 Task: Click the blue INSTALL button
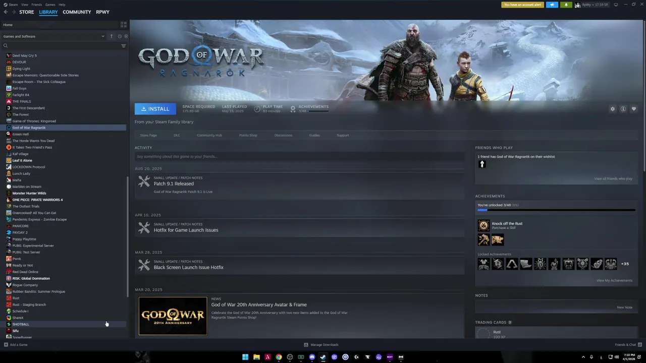pyautogui.click(x=155, y=109)
